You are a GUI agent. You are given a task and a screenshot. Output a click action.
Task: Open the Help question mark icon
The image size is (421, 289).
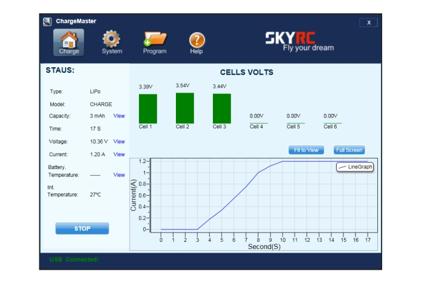(x=197, y=43)
